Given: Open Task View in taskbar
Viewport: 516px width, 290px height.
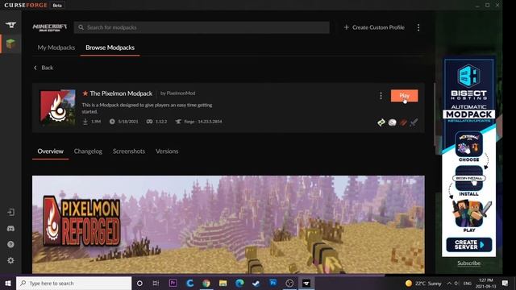Looking at the screenshot, I should point(156,283).
